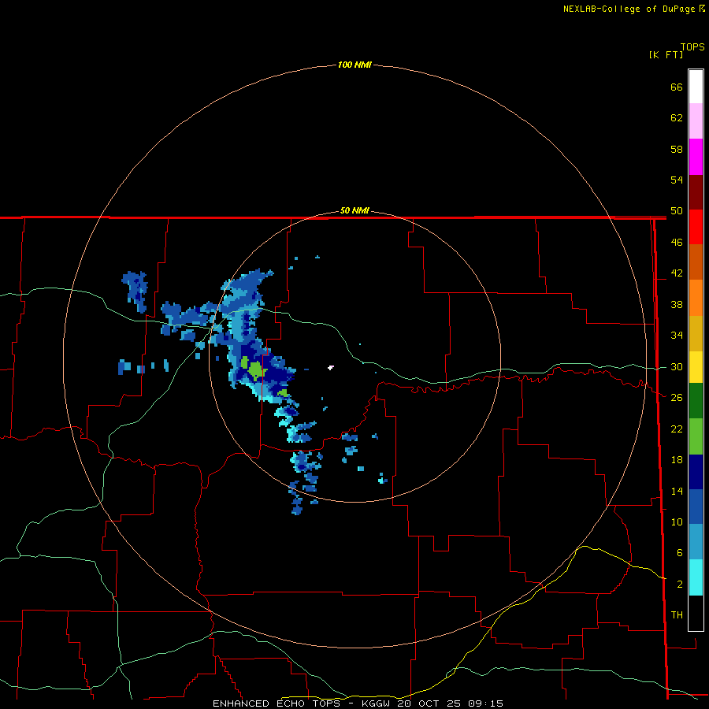This screenshot has width=709, height=709.
Task: Click the legend value 30
Action: (677, 366)
